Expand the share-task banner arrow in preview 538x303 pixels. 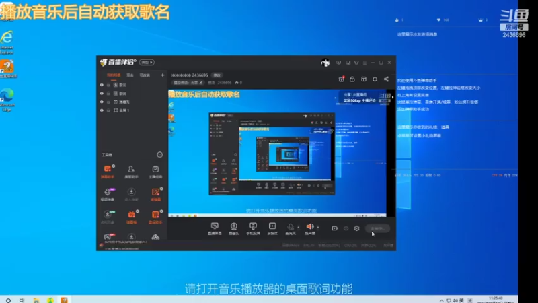393,97
